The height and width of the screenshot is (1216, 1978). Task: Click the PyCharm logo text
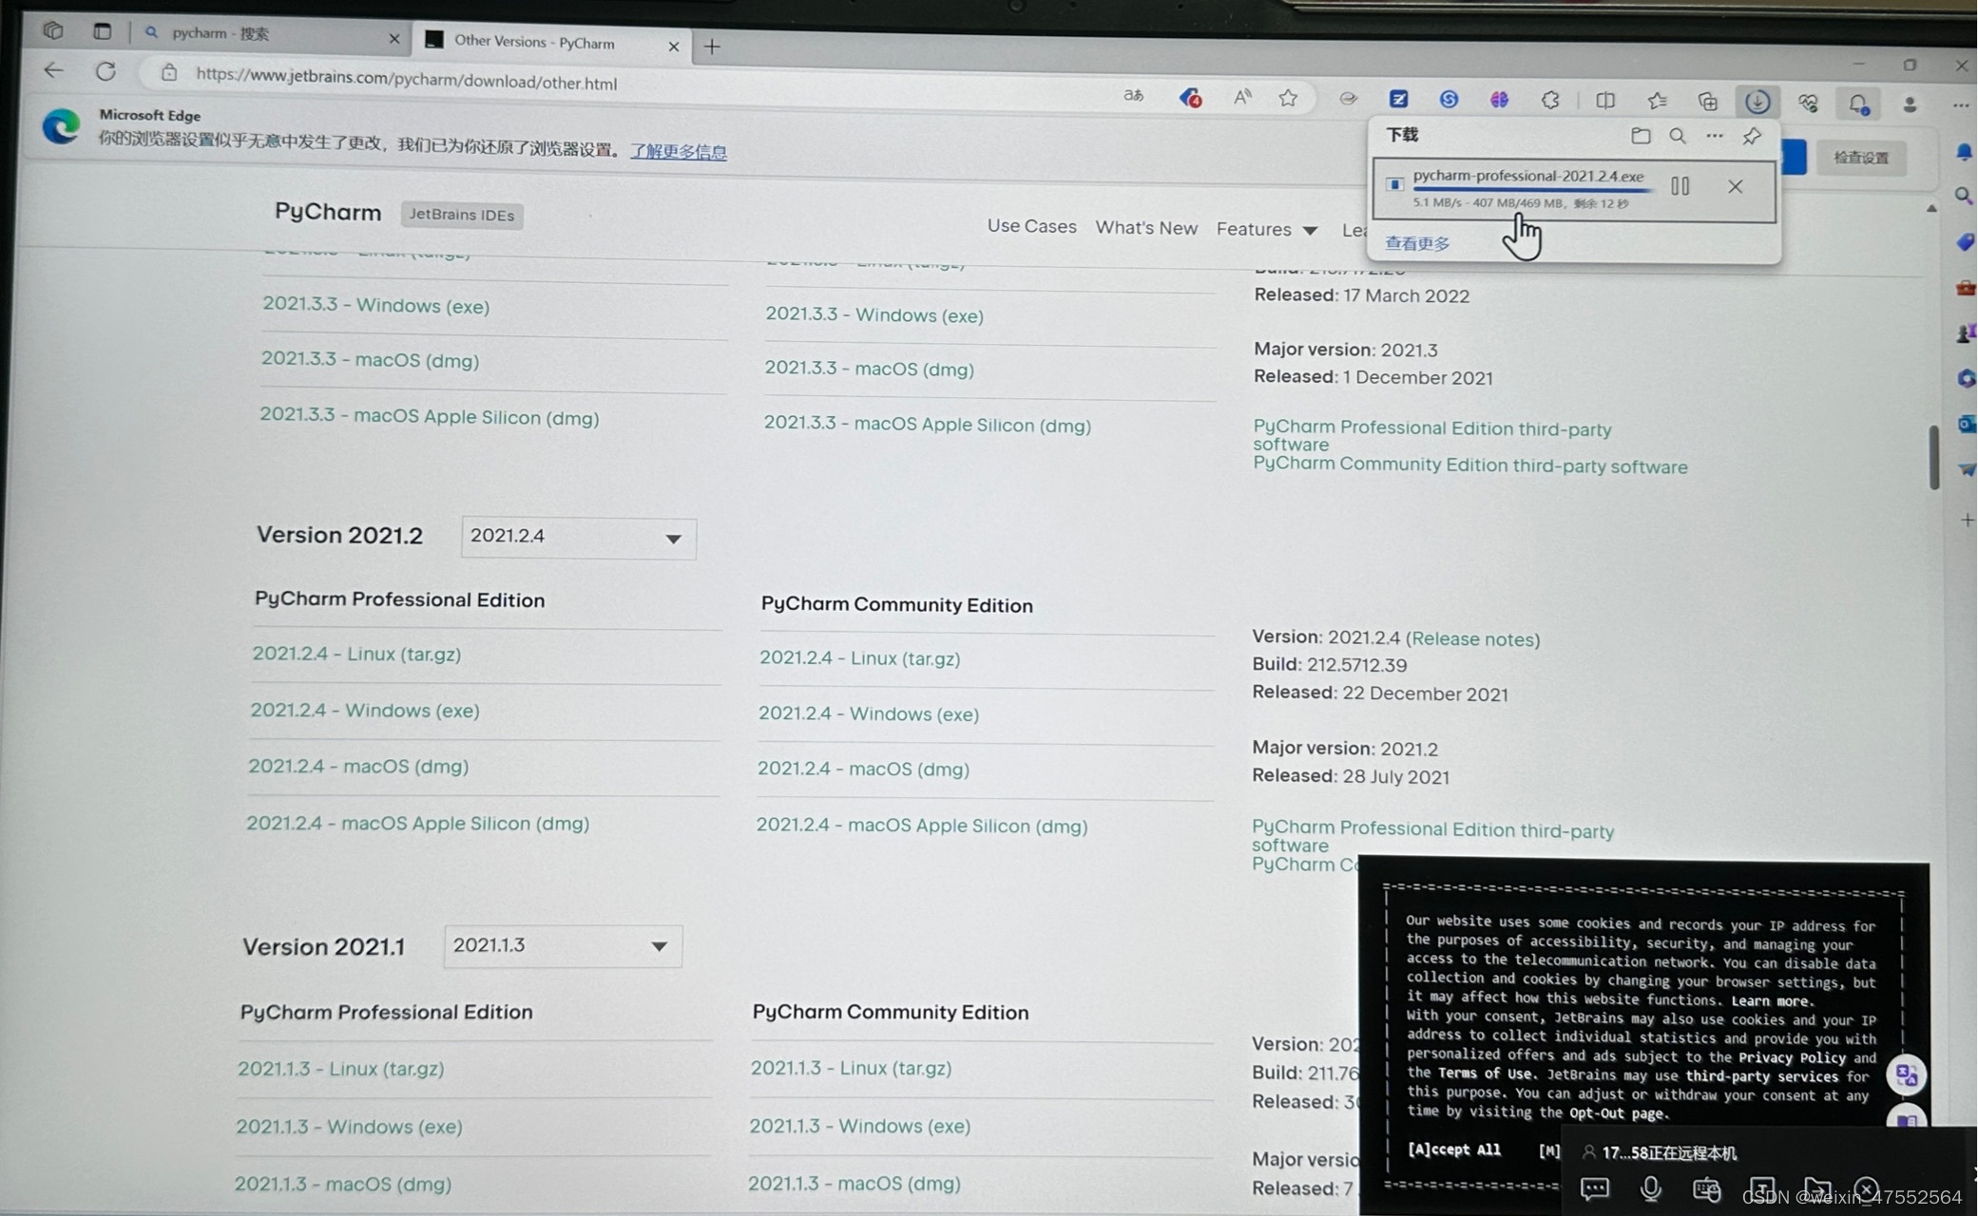(x=327, y=212)
